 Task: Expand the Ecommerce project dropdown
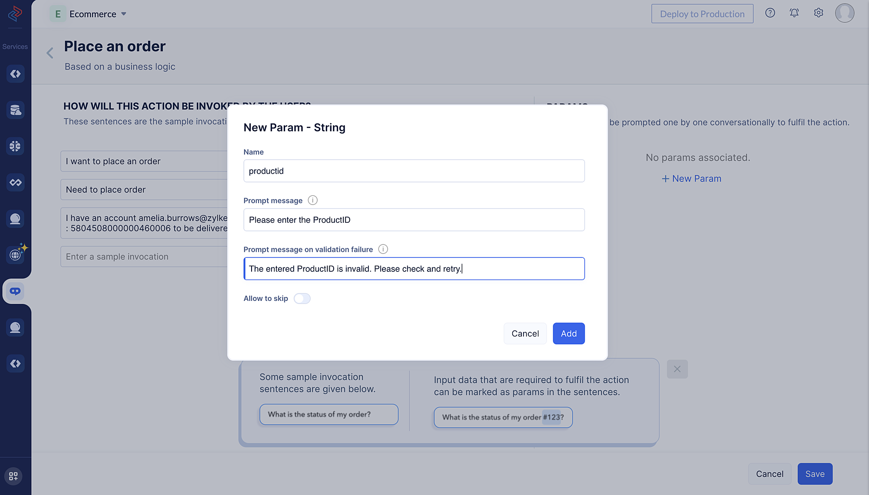pos(124,14)
